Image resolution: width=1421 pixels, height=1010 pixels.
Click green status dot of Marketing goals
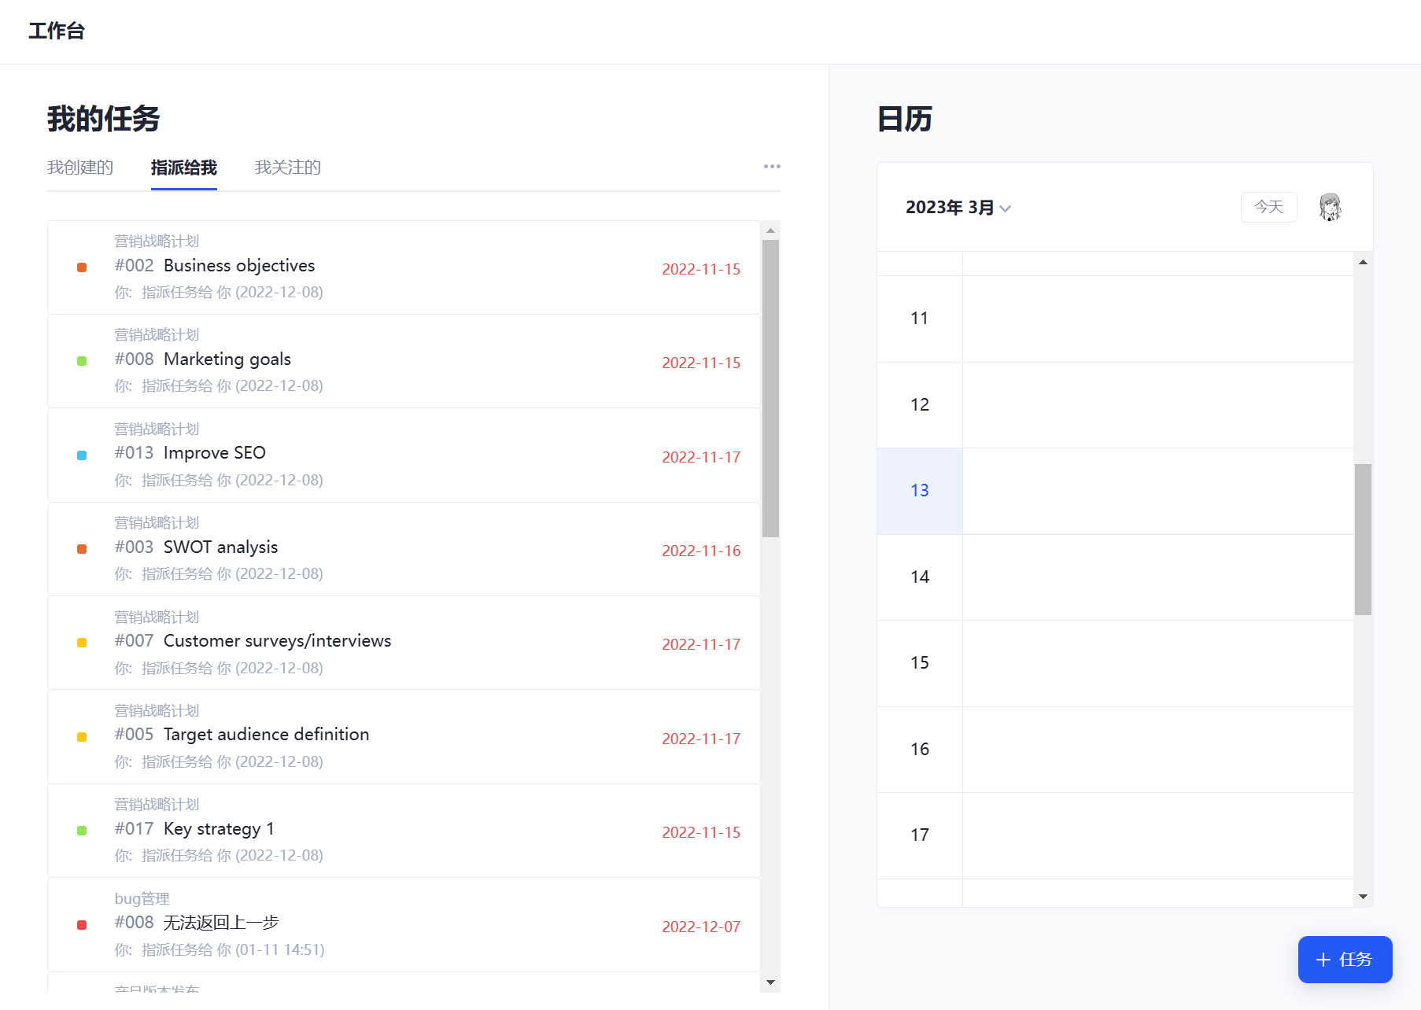pyautogui.click(x=82, y=361)
